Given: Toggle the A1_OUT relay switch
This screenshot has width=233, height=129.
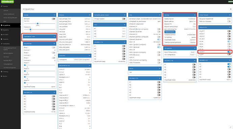Looking at the screenshot, I should pos(229,31).
